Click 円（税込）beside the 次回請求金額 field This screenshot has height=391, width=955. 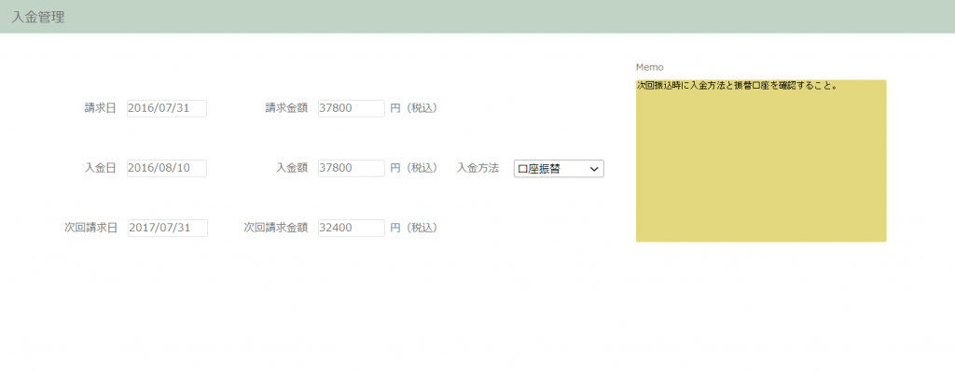coord(413,228)
